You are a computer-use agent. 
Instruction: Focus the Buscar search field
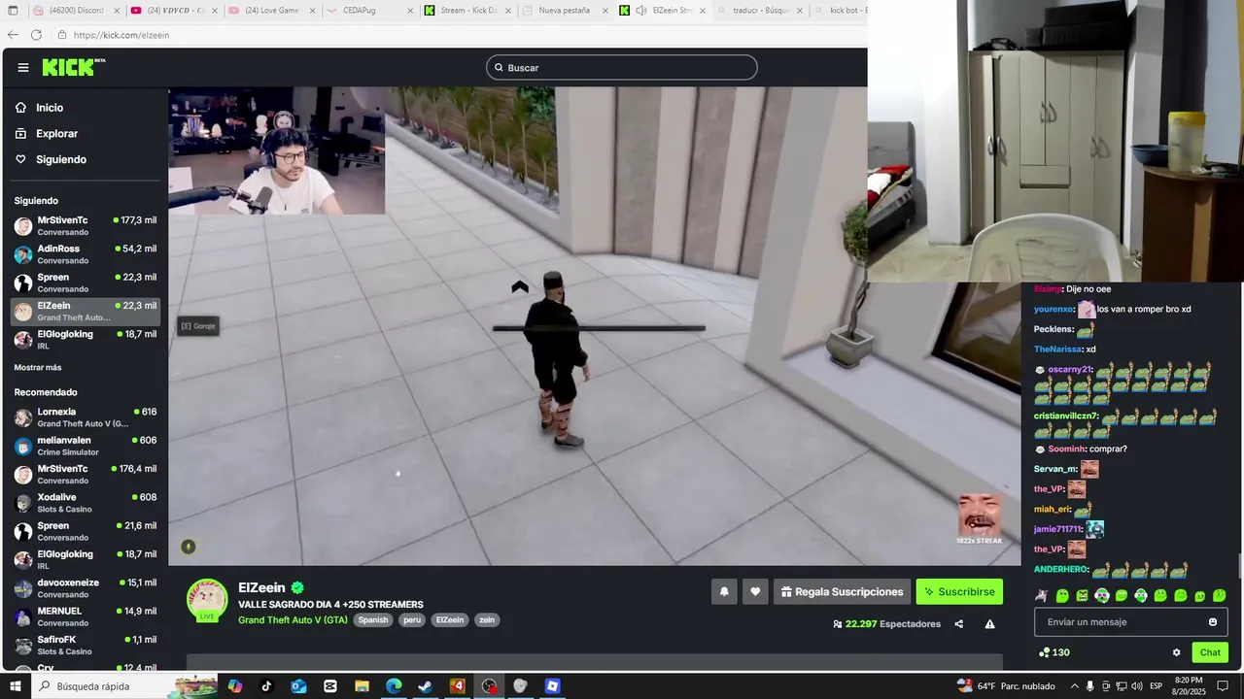(x=622, y=67)
